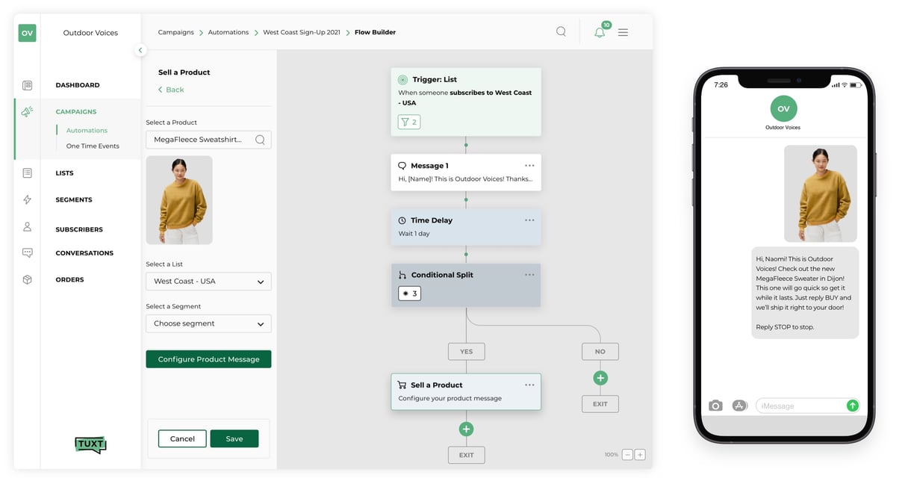Viewport: 911px width, 484px height.
Task: Add a step below Sell a Product
Action: point(466,429)
